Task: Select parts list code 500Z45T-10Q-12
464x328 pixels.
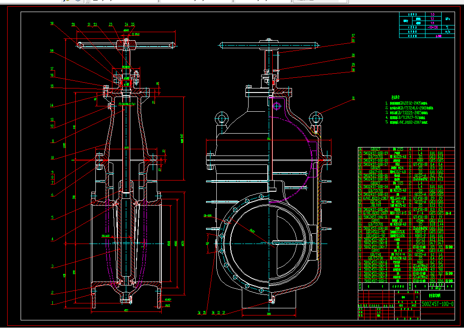Action: click(x=375, y=209)
